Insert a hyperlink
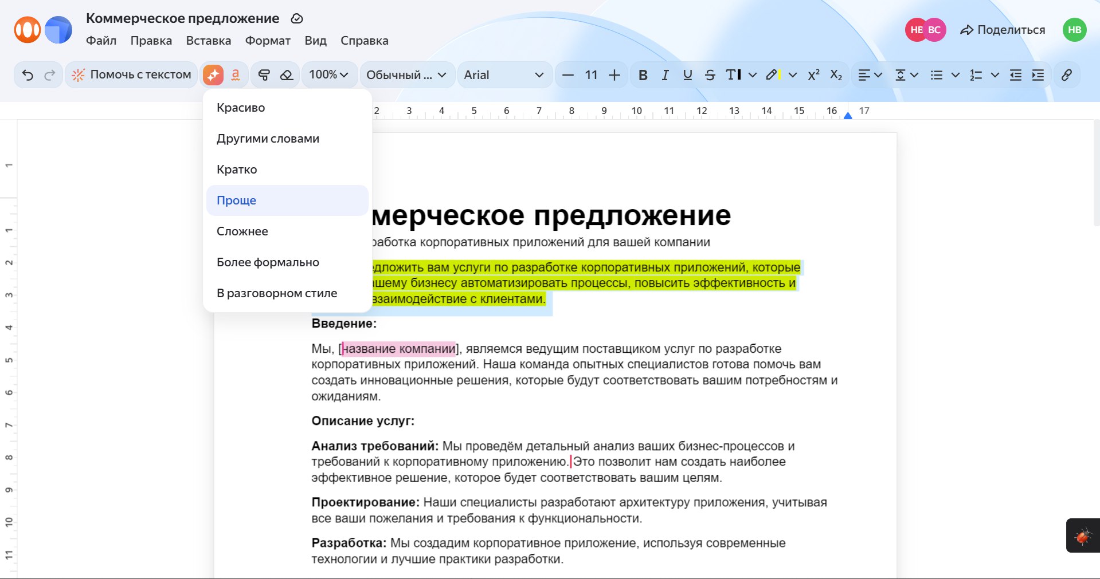Viewport: 1100px width, 579px height. point(1066,74)
